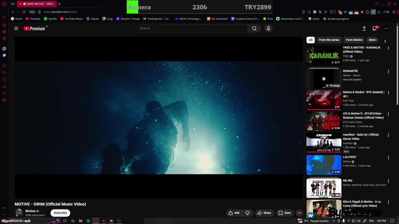Open My bookshelf bookmark
The image size is (399, 224).
coord(217,19)
